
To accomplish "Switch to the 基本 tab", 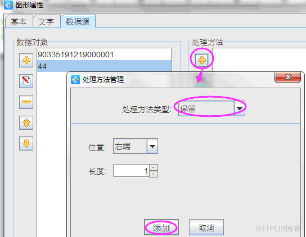I will pos(19,21).
